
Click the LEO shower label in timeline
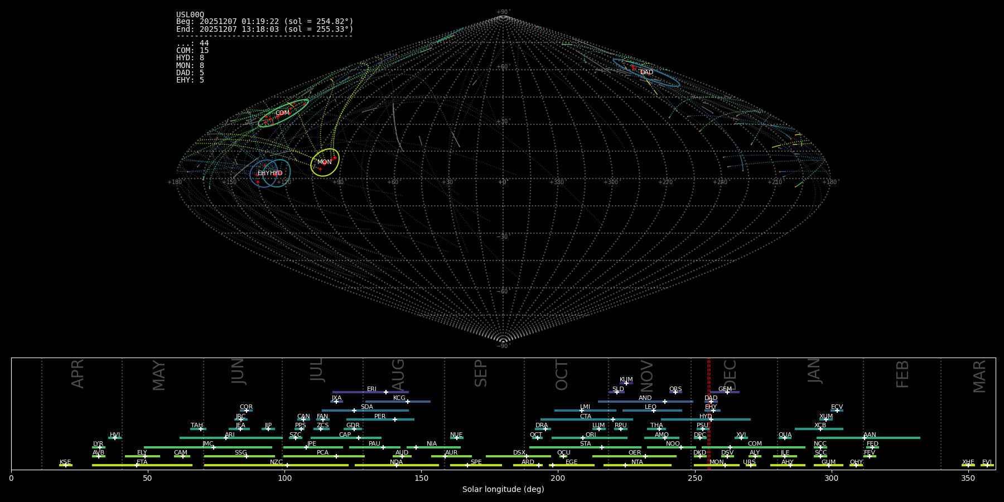[x=650, y=407]
